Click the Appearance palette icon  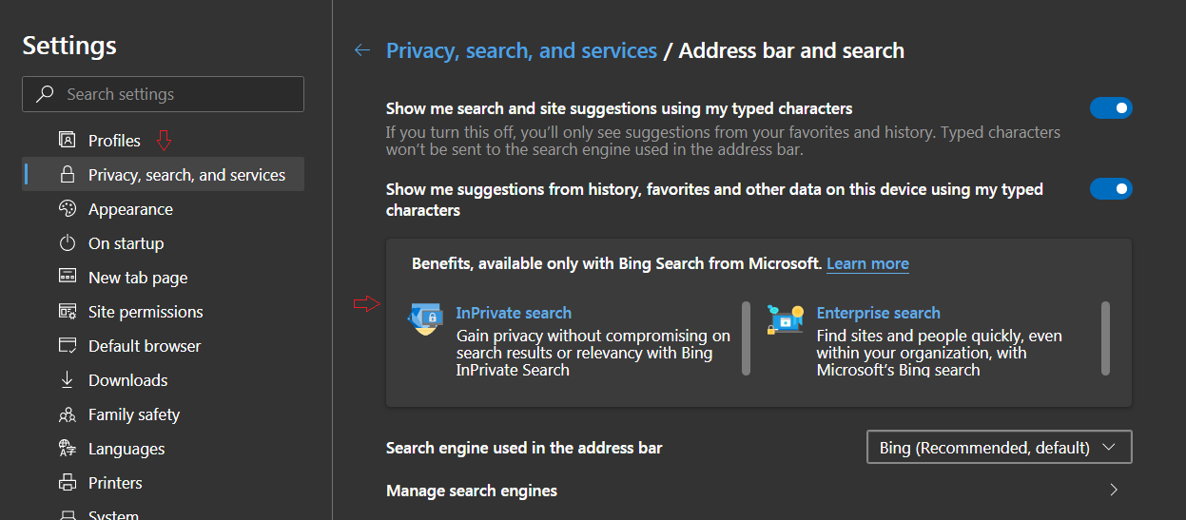[67, 209]
